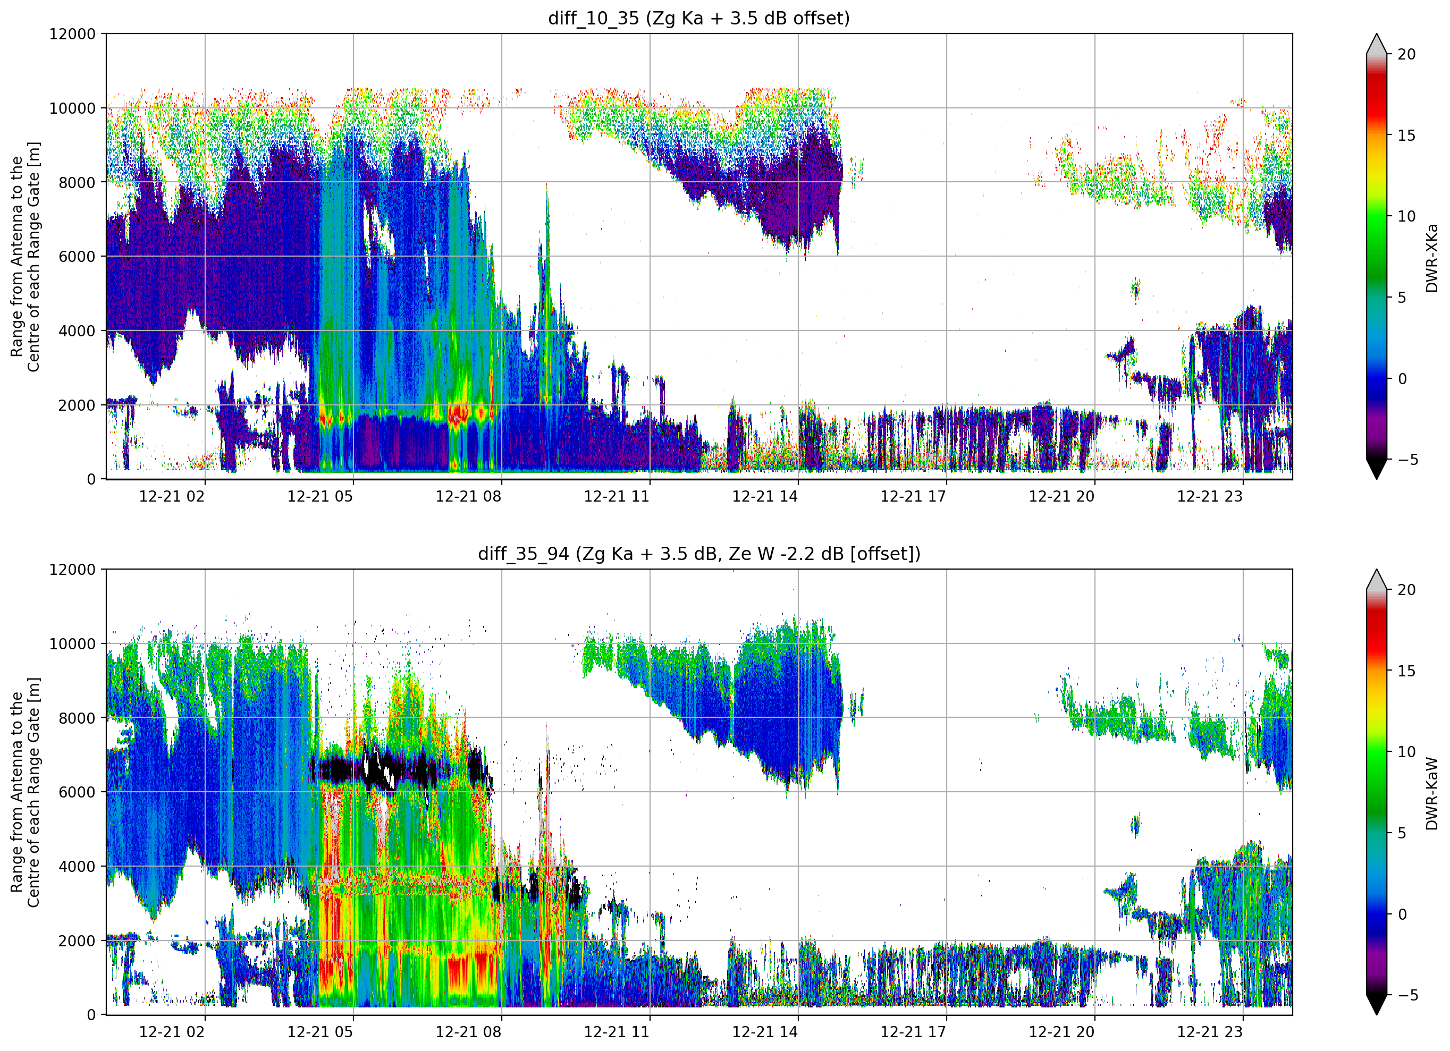
Task: Click the bottom colorbar lower extend arrow
Action: coord(1377,1005)
